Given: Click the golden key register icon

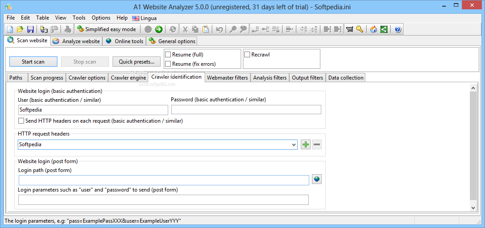Looking at the screenshot, I should (x=360, y=29).
